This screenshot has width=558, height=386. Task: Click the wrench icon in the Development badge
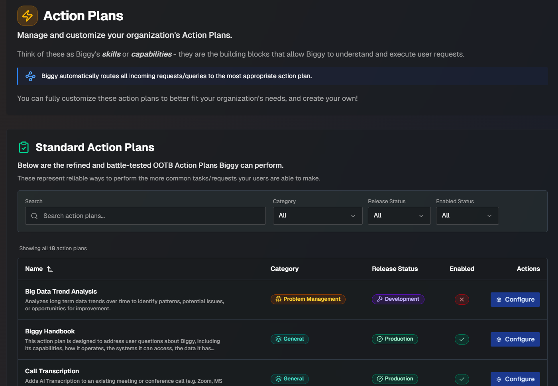coord(379,299)
